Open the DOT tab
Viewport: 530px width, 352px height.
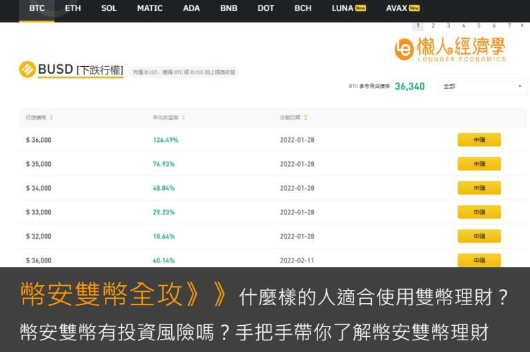point(266,8)
